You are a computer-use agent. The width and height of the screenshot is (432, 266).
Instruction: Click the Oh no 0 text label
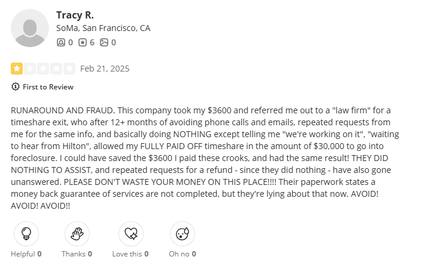point(182,253)
